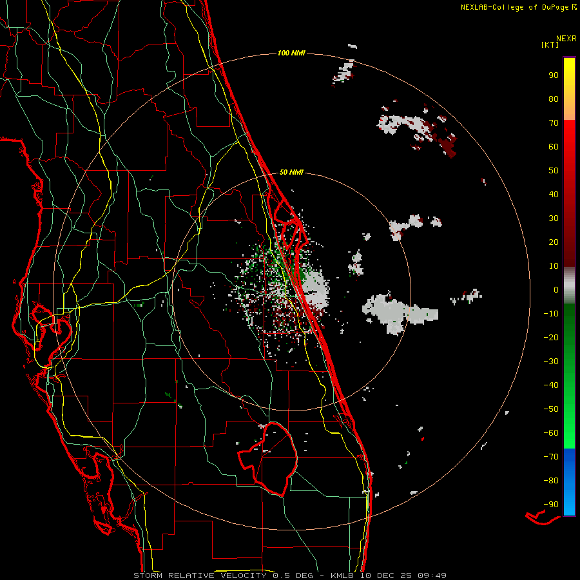The image size is (580, 580).
Task: Click the KMLB station identifier
Action: click(x=342, y=575)
